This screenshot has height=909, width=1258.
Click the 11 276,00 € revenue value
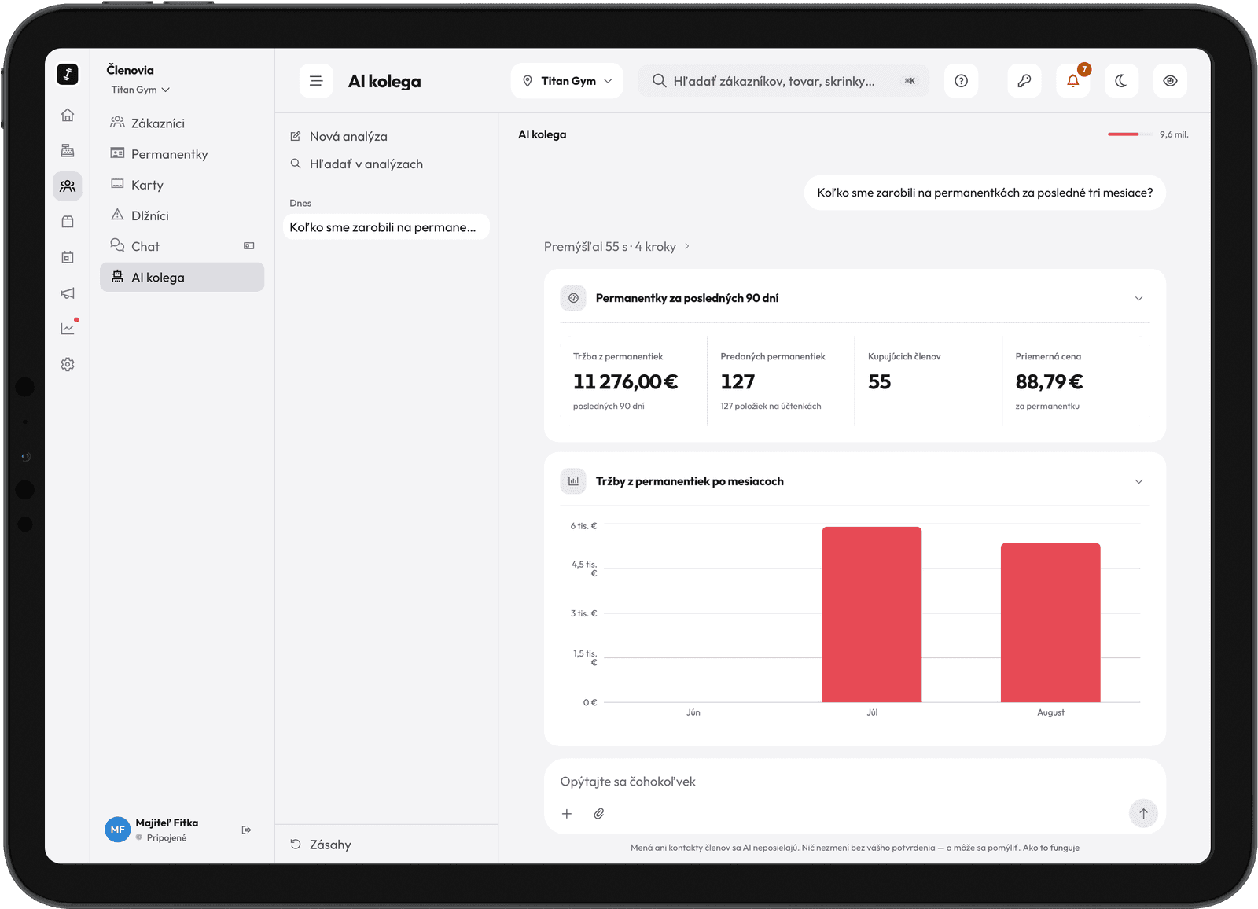626,382
